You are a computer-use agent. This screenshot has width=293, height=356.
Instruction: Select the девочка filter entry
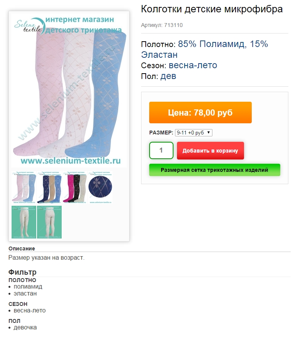25,327
